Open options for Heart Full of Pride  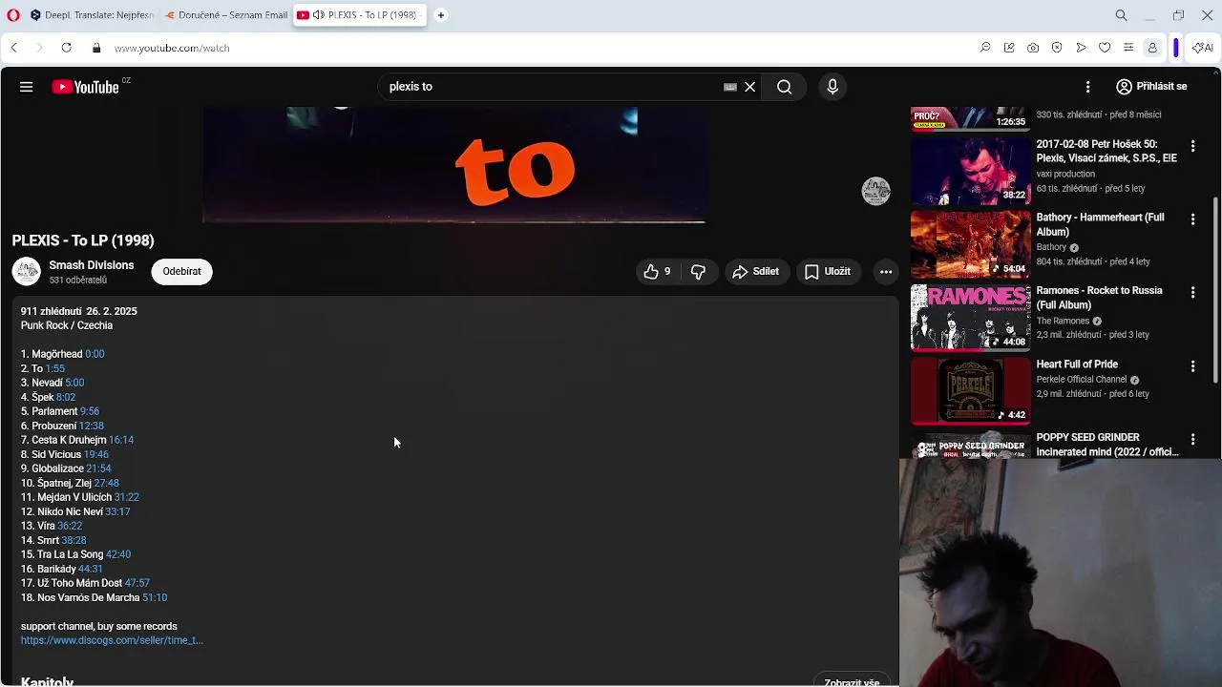click(1192, 366)
